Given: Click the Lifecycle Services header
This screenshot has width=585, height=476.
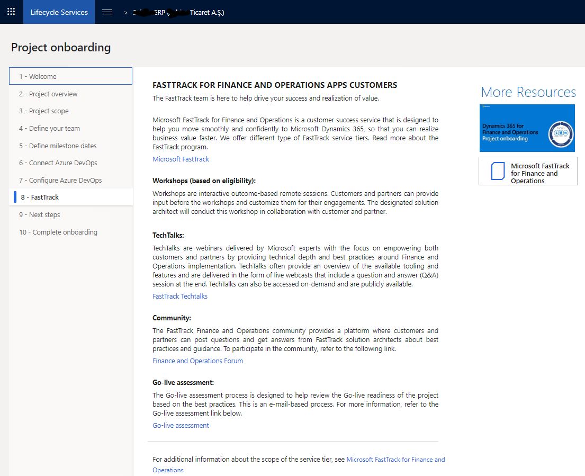Looking at the screenshot, I should (x=59, y=12).
